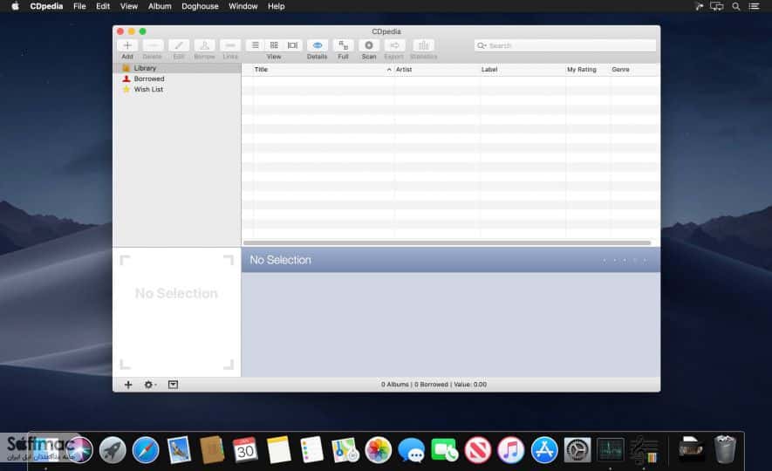Click the plus button below sidebar
Image resolution: width=772 pixels, height=471 pixels.
128,385
